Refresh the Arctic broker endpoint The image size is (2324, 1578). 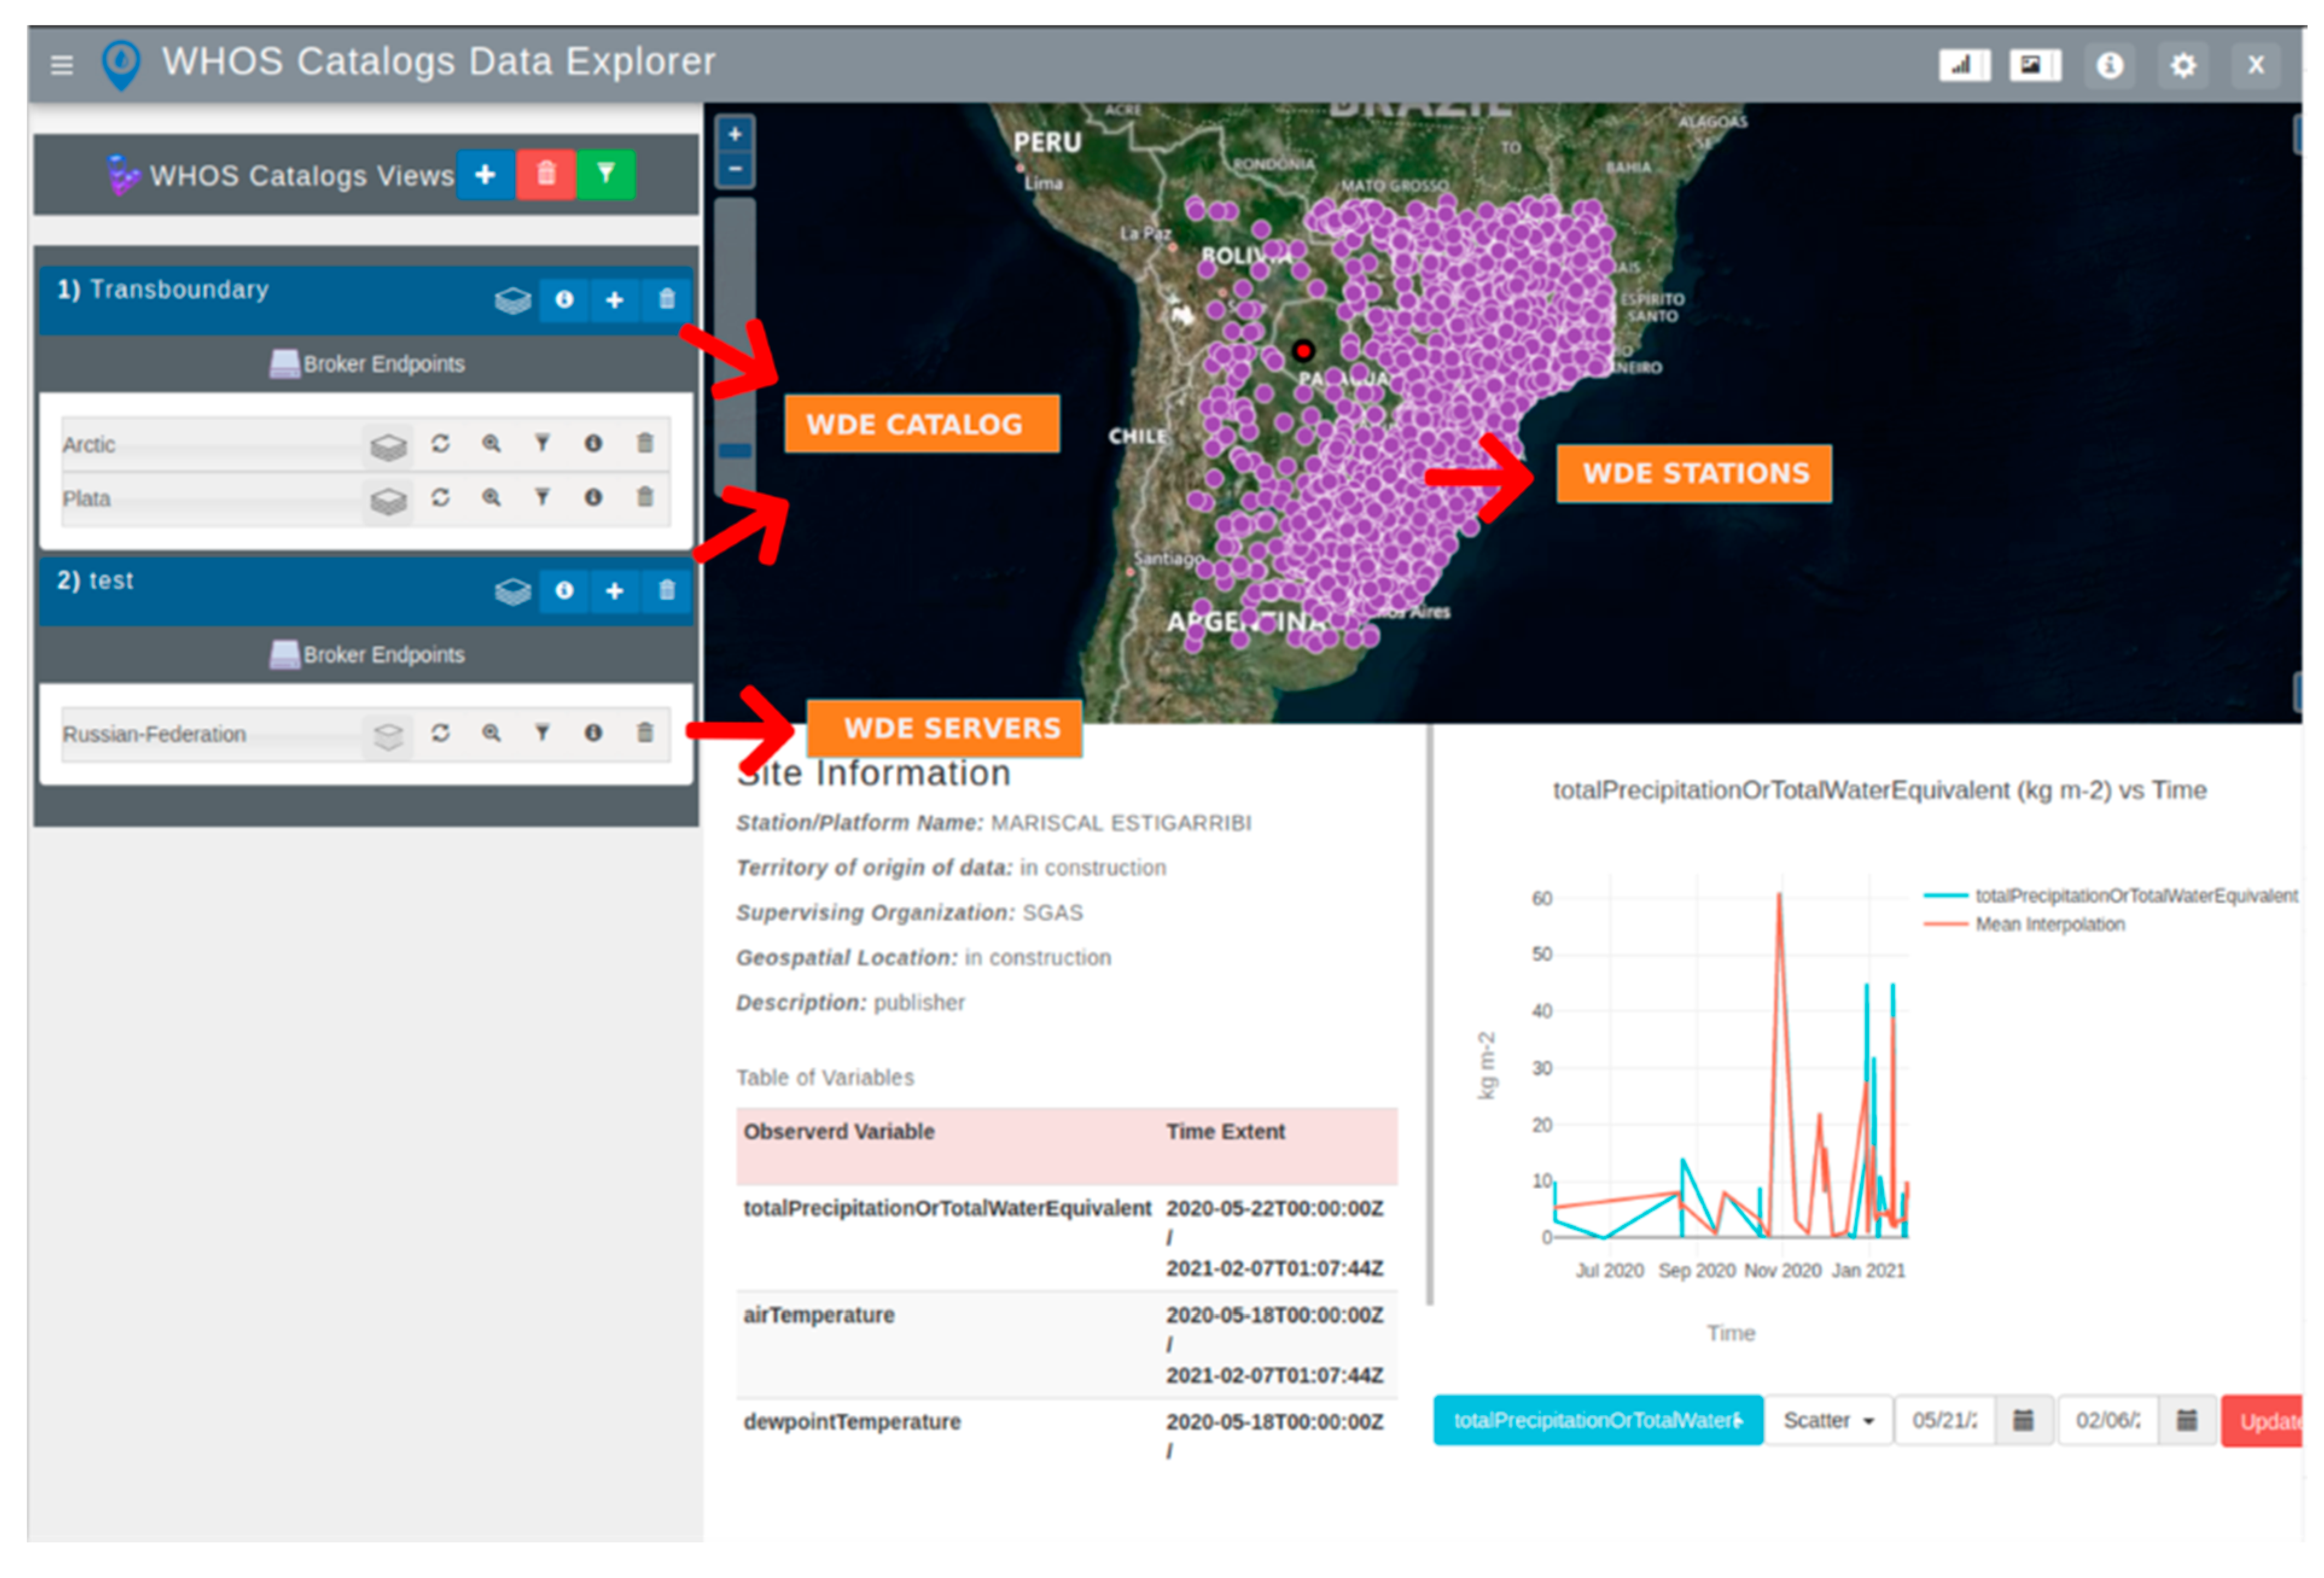pyautogui.click(x=440, y=444)
